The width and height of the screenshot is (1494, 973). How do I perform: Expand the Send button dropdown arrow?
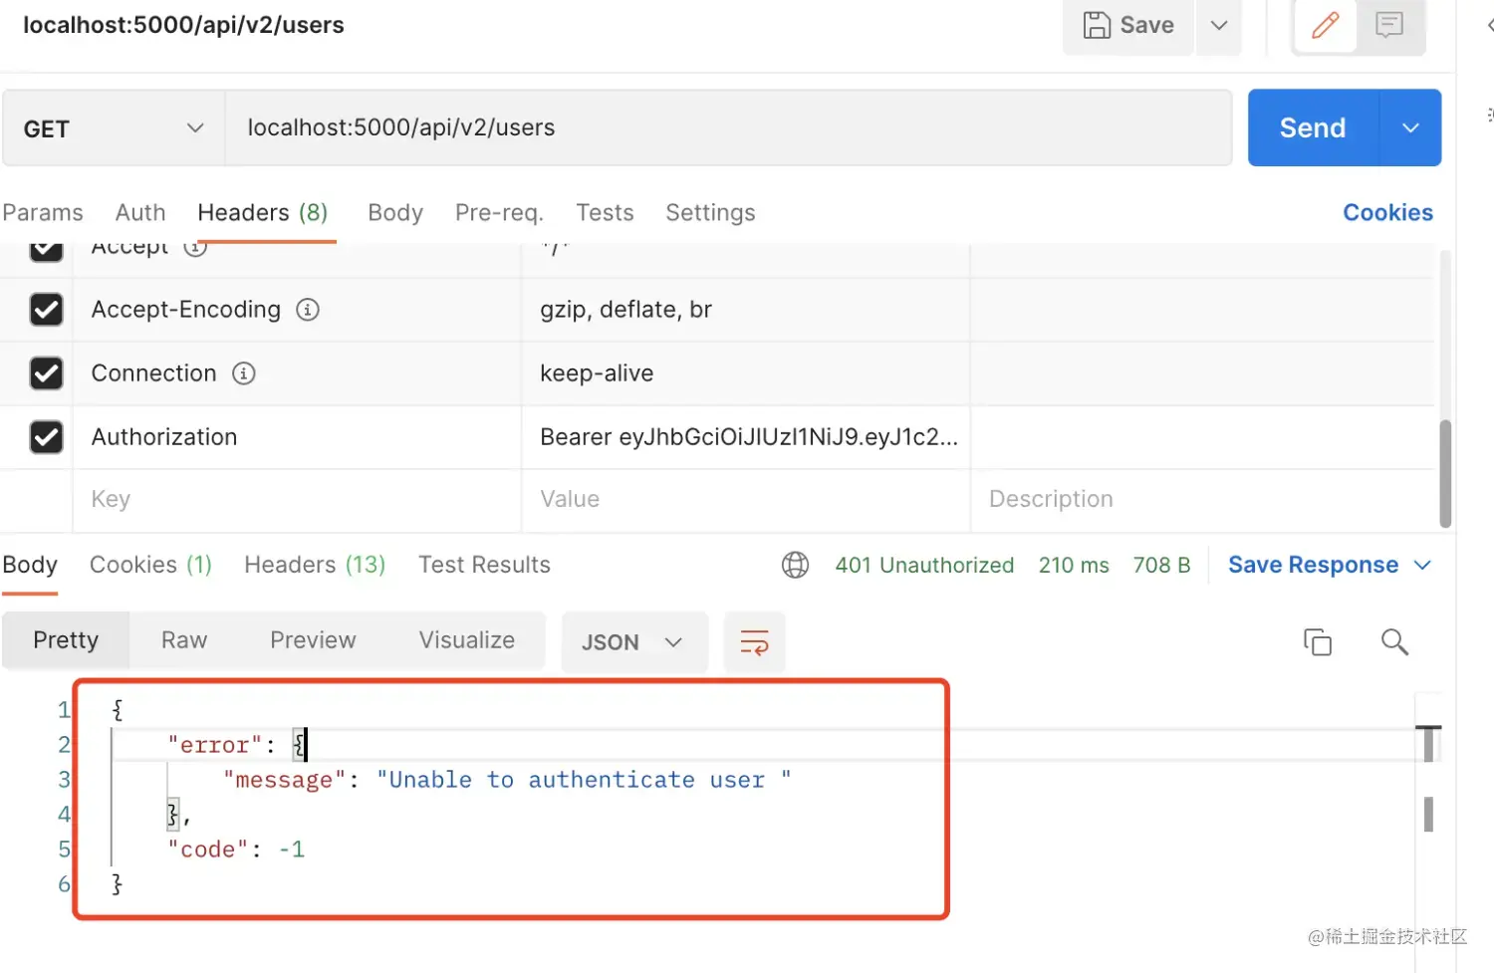[1410, 127]
